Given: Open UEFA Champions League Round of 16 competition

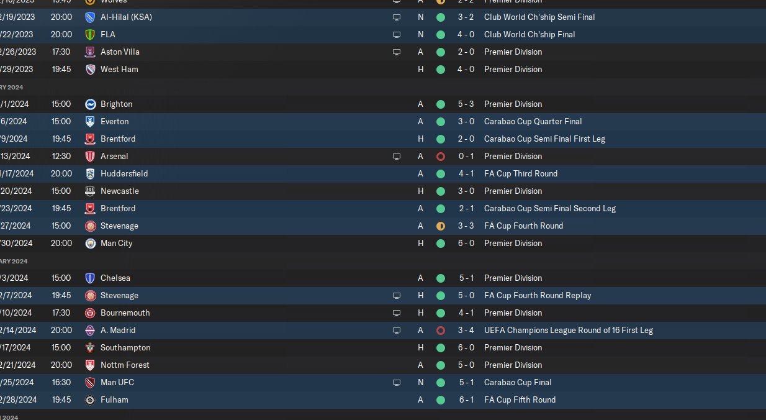Looking at the screenshot, I should [x=569, y=330].
